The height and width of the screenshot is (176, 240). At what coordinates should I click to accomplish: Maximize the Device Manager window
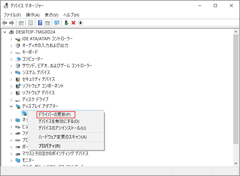click(x=215, y=6)
